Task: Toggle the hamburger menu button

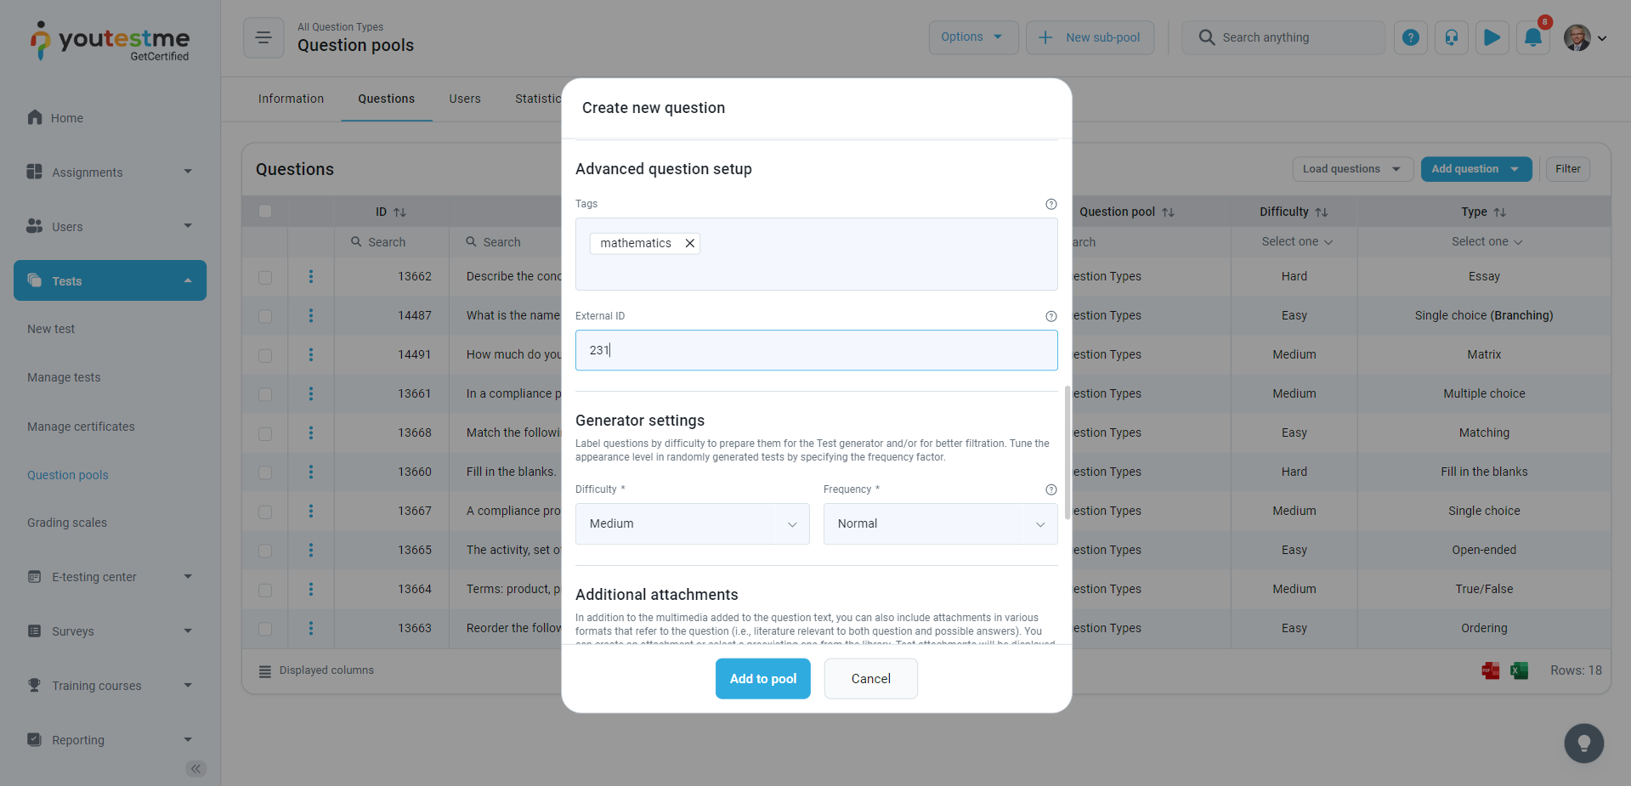Action: tap(263, 37)
